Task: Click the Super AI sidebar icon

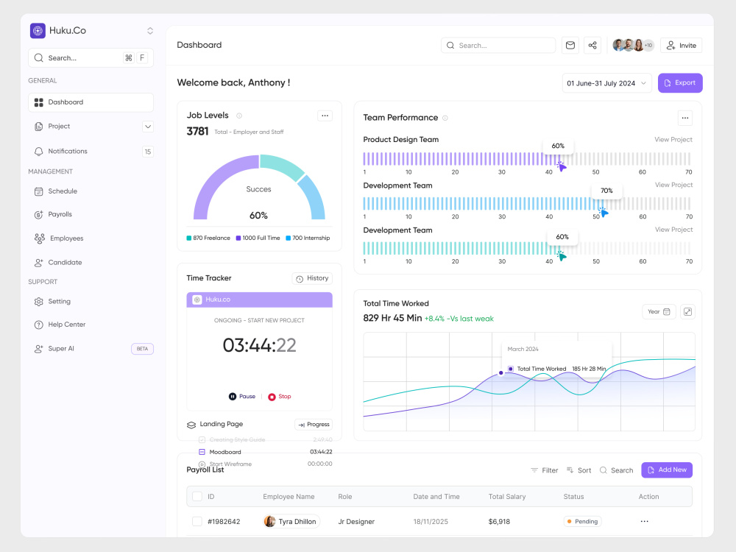Action: 38,349
